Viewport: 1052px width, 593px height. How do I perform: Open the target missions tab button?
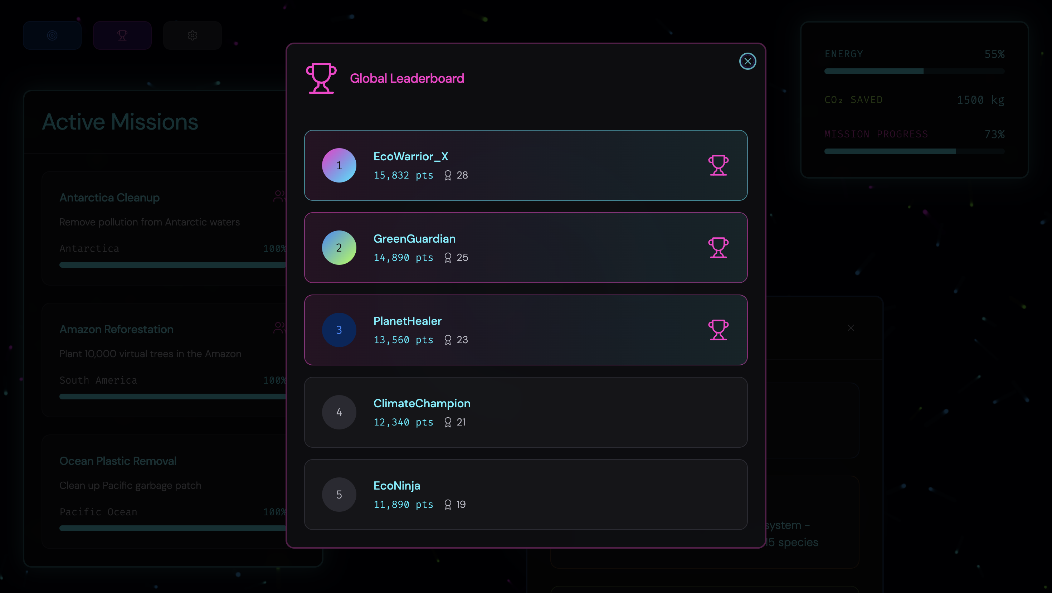tap(52, 35)
